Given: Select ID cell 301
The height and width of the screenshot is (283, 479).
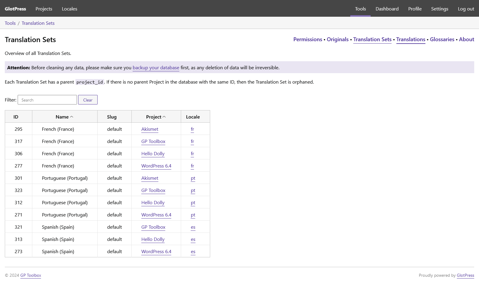Looking at the screenshot, I should 19,178.
